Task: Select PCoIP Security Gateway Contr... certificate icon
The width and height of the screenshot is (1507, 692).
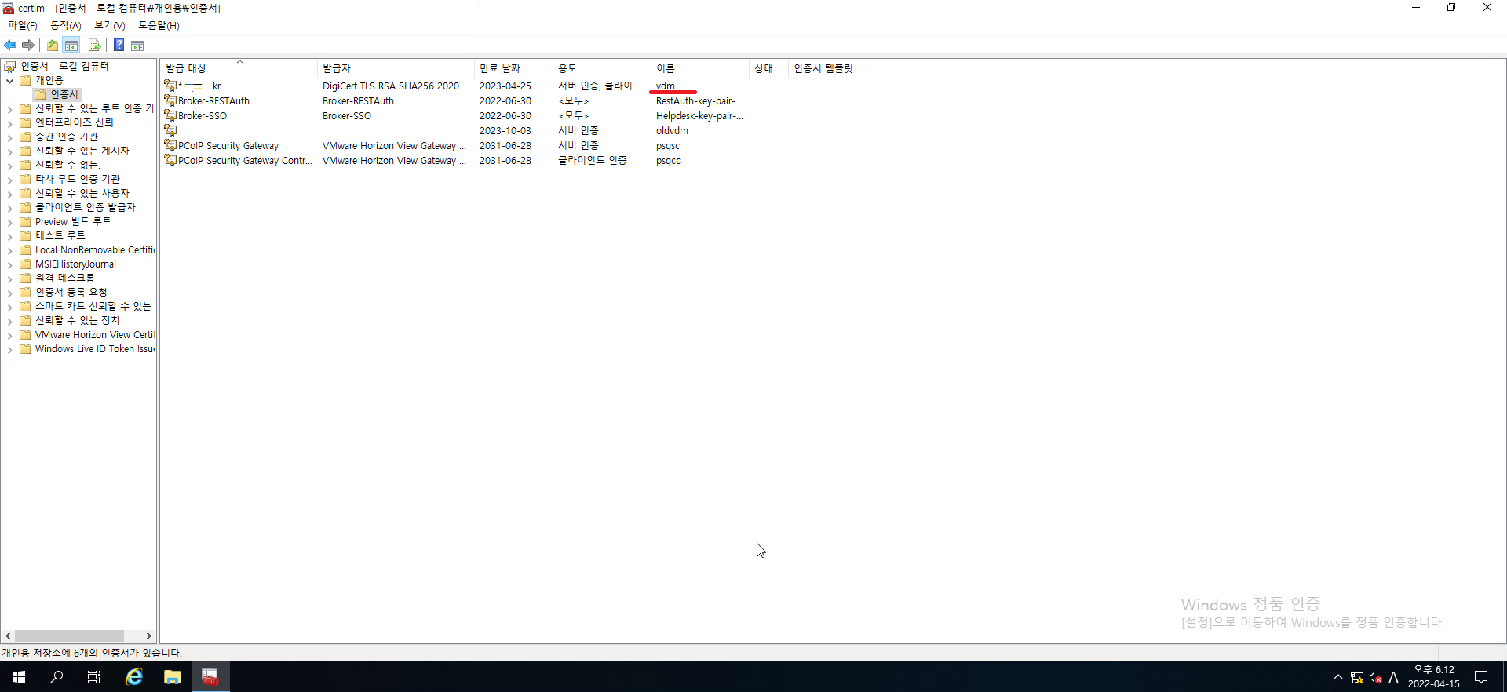Action: pyautogui.click(x=170, y=160)
